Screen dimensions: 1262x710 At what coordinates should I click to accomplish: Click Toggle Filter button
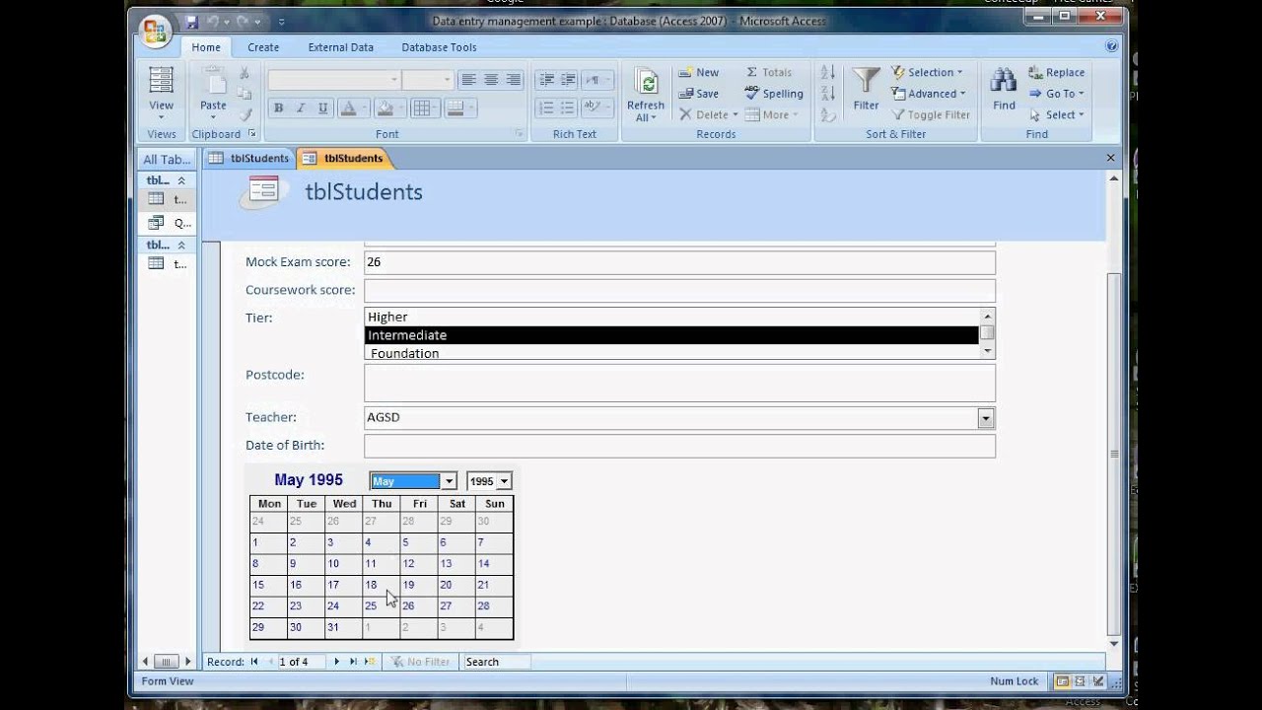tap(931, 114)
